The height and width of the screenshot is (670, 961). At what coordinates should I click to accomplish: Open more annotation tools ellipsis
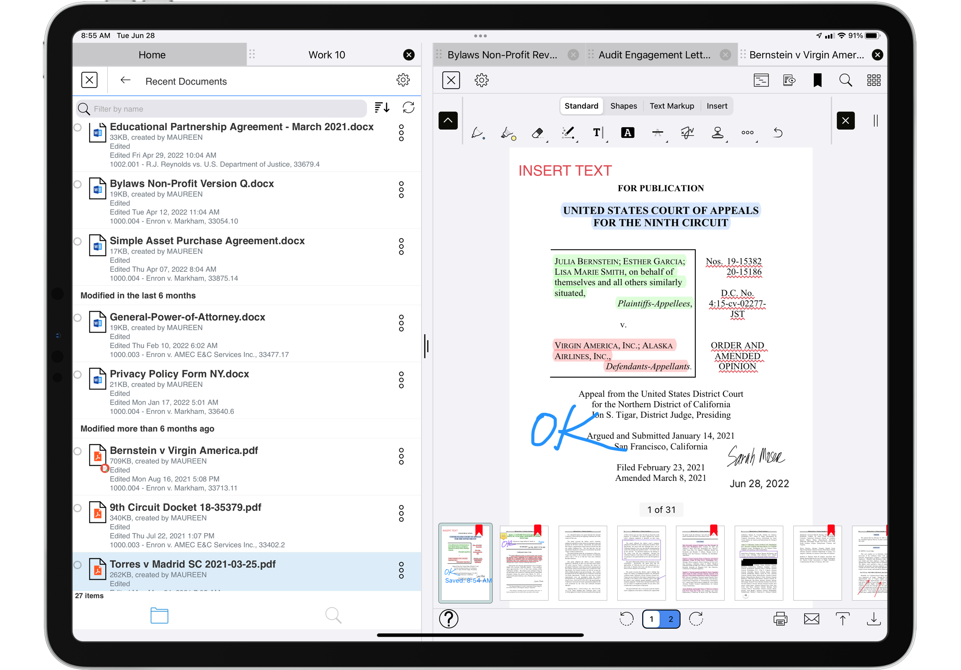point(748,133)
